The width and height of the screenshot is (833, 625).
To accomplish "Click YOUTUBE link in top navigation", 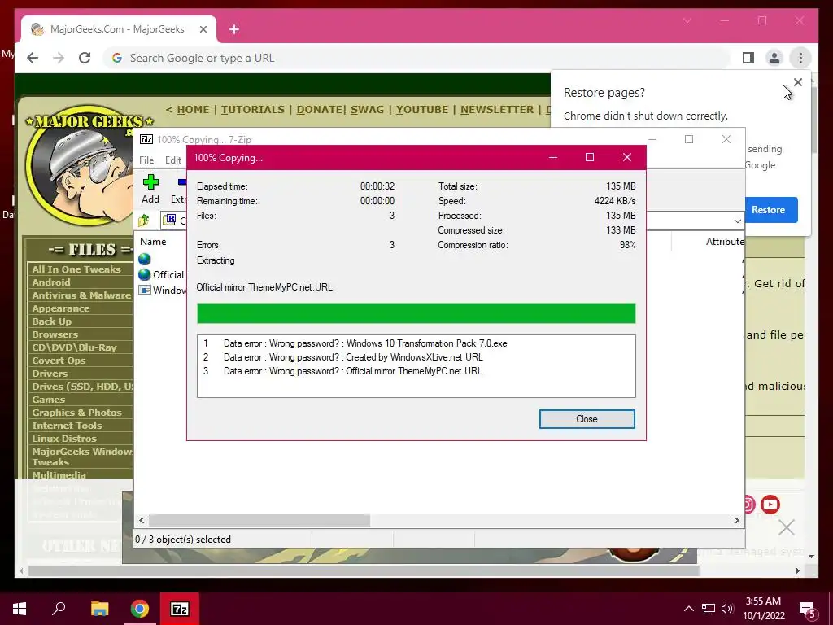I will [422, 110].
